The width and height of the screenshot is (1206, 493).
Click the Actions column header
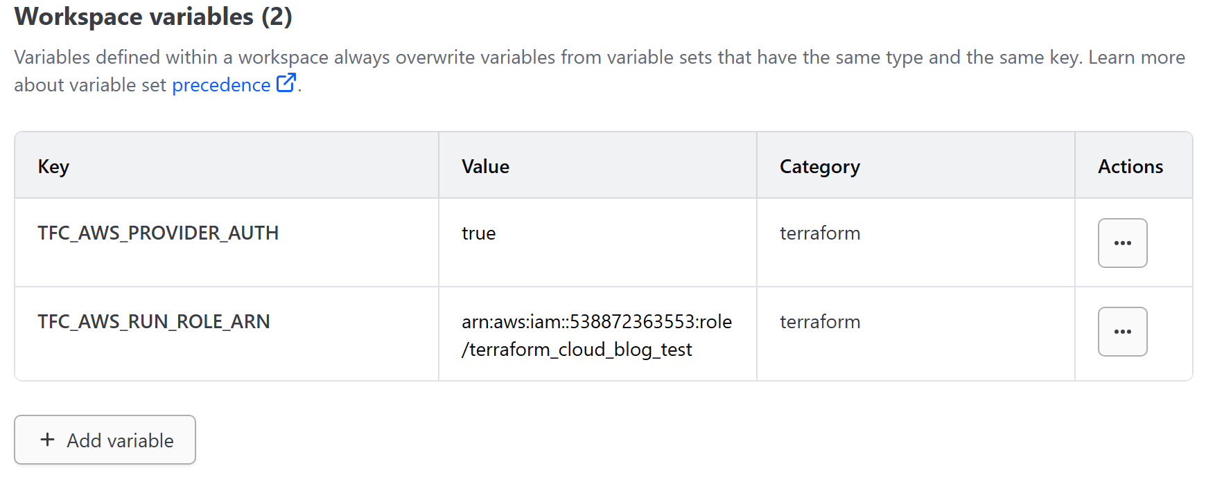pyautogui.click(x=1130, y=167)
